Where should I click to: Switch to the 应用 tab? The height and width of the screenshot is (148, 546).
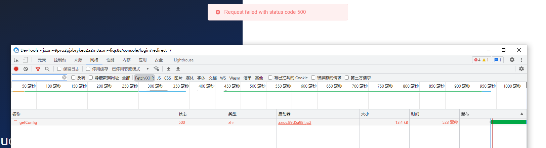pyautogui.click(x=142, y=60)
